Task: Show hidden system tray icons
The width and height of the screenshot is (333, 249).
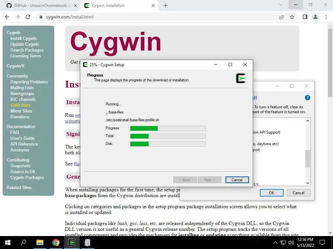Action: 275,243
